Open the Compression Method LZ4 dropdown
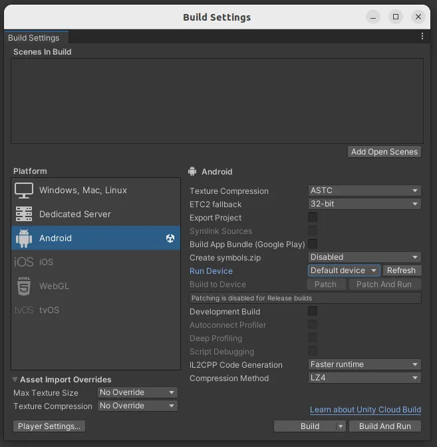This screenshot has height=447, width=437. click(364, 378)
